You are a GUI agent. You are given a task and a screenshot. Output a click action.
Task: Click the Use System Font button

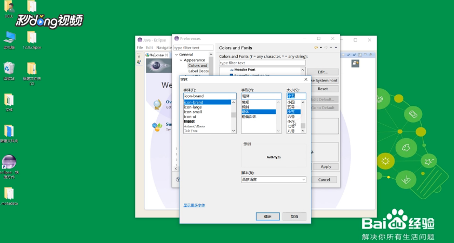click(x=324, y=80)
